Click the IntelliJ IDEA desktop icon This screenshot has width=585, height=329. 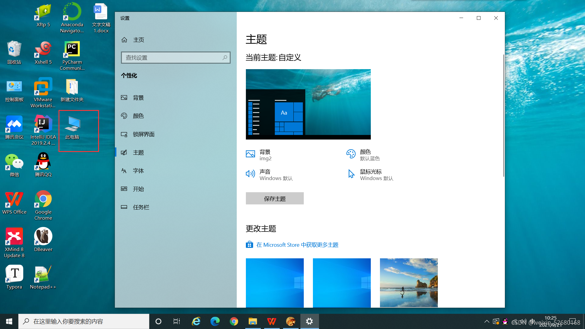point(43,125)
